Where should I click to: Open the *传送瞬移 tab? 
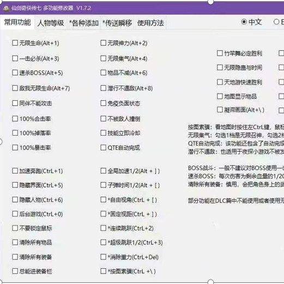(117, 23)
